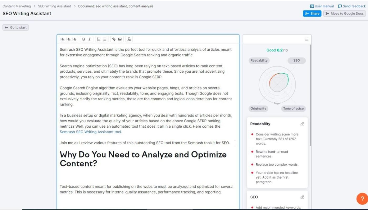Apply Heading 3 style
The height and width of the screenshot is (210, 368).
(x=74, y=39)
